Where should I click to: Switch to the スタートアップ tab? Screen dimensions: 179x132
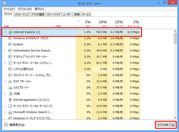click(53, 15)
